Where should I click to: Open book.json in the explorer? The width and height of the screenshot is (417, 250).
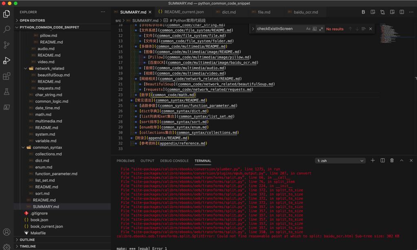pos(39,220)
